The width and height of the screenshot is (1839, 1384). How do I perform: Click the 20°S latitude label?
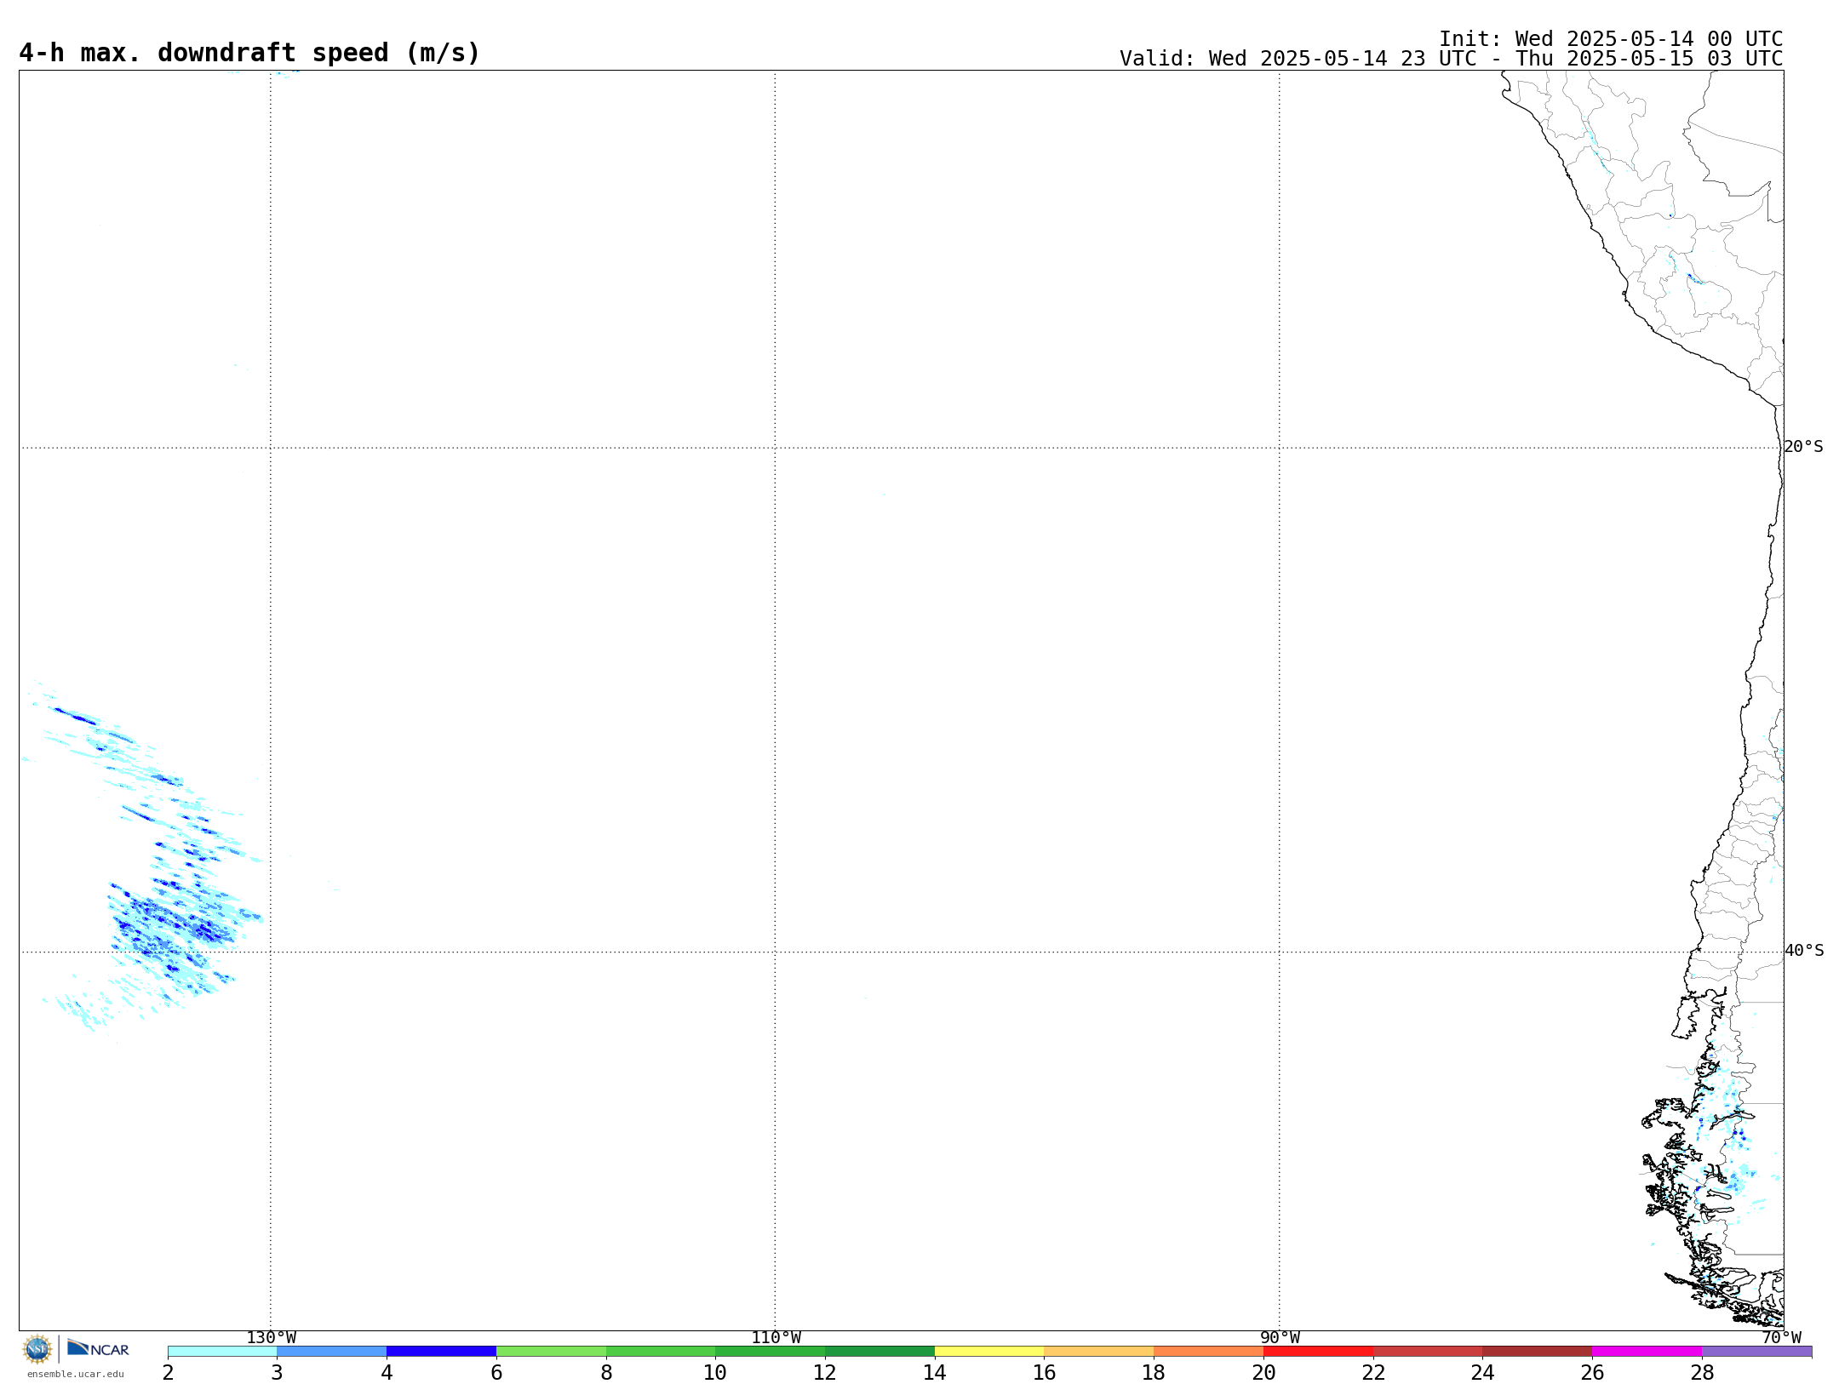point(1803,447)
